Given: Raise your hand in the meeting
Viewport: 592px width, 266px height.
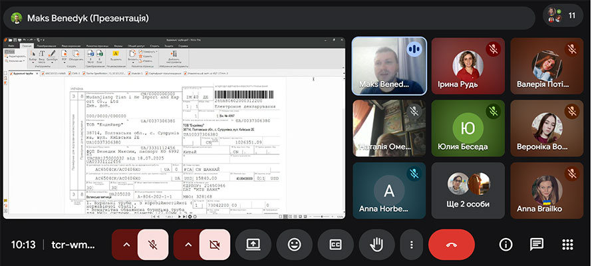Looking at the screenshot, I should click(x=376, y=245).
